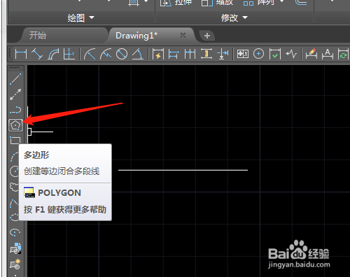Select the Construction Line tool
The image size is (350, 277).
[15, 94]
